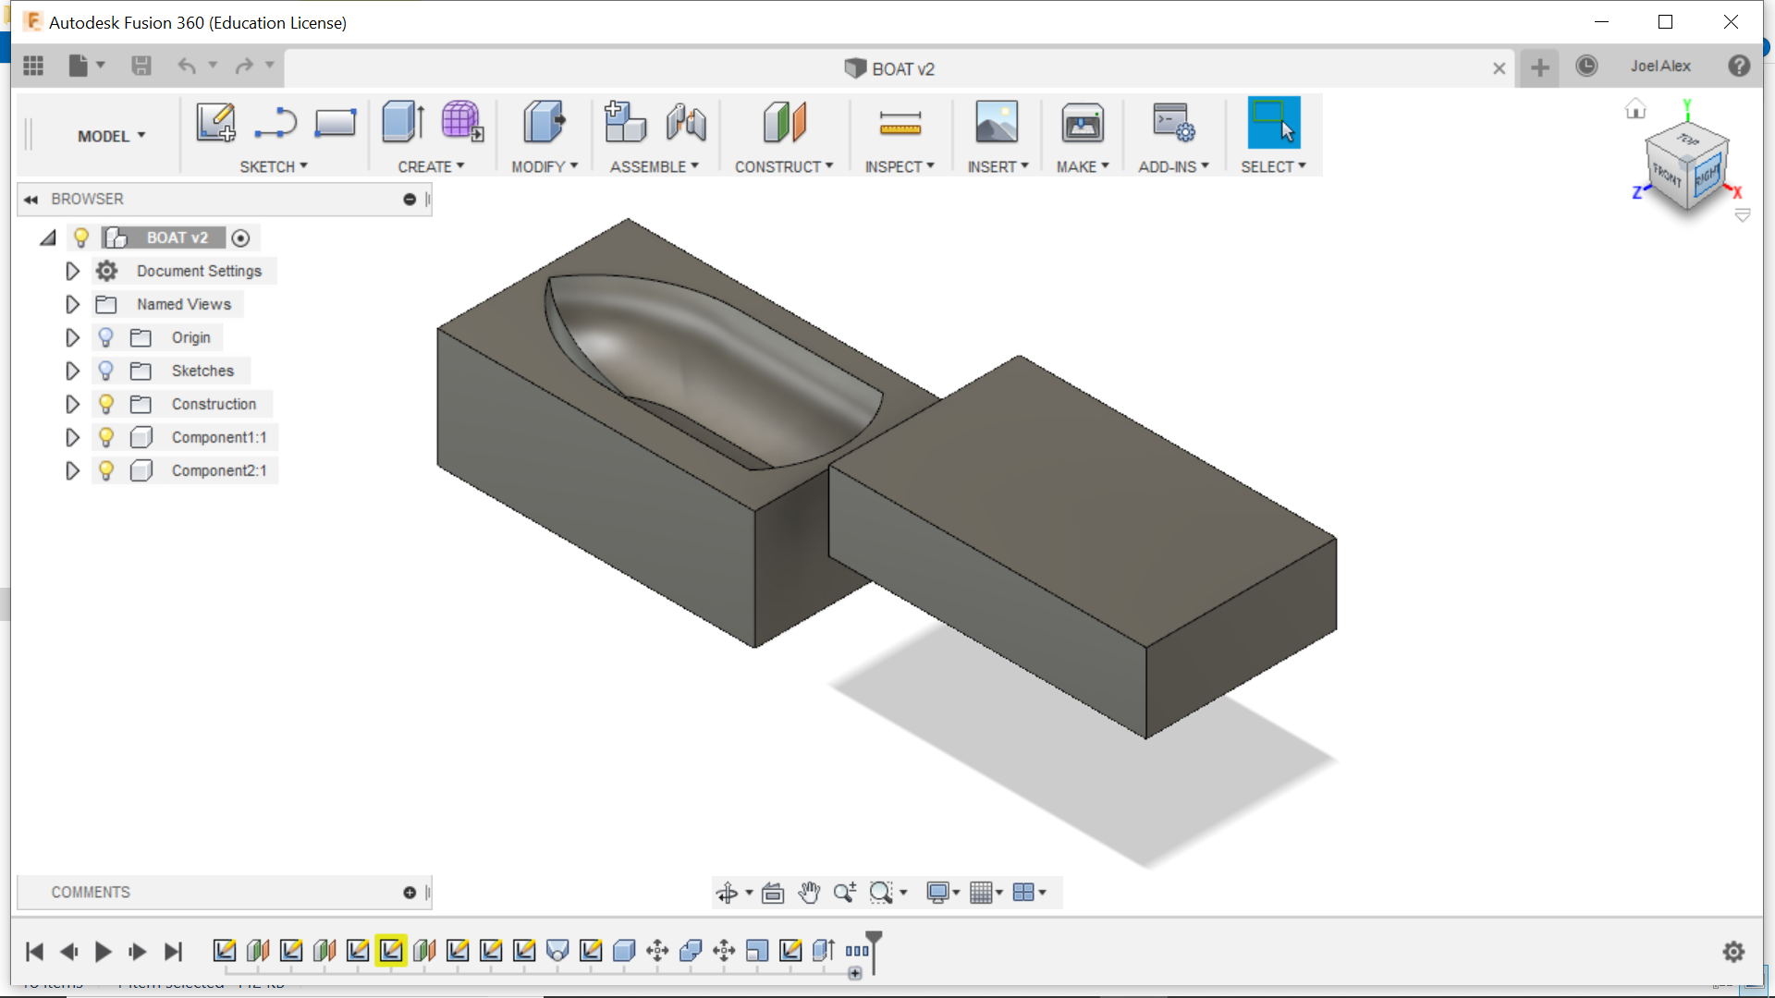This screenshot has height=998, width=1775.
Task: Click the Offset Plane construct icon
Action: (x=784, y=122)
